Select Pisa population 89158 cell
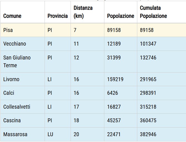The height and width of the screenshot is (142, 186). [114, 30]
